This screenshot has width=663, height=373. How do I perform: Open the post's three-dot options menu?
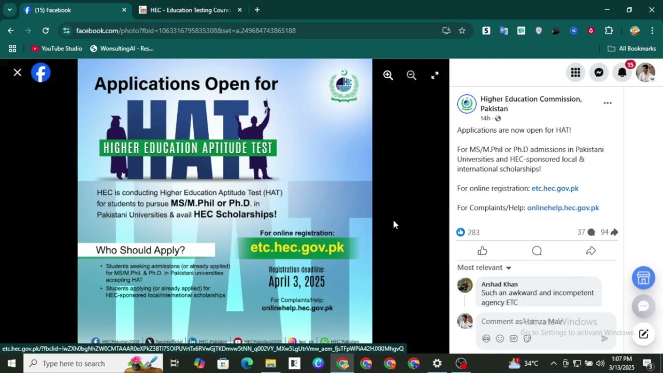[x=608, y=103]
